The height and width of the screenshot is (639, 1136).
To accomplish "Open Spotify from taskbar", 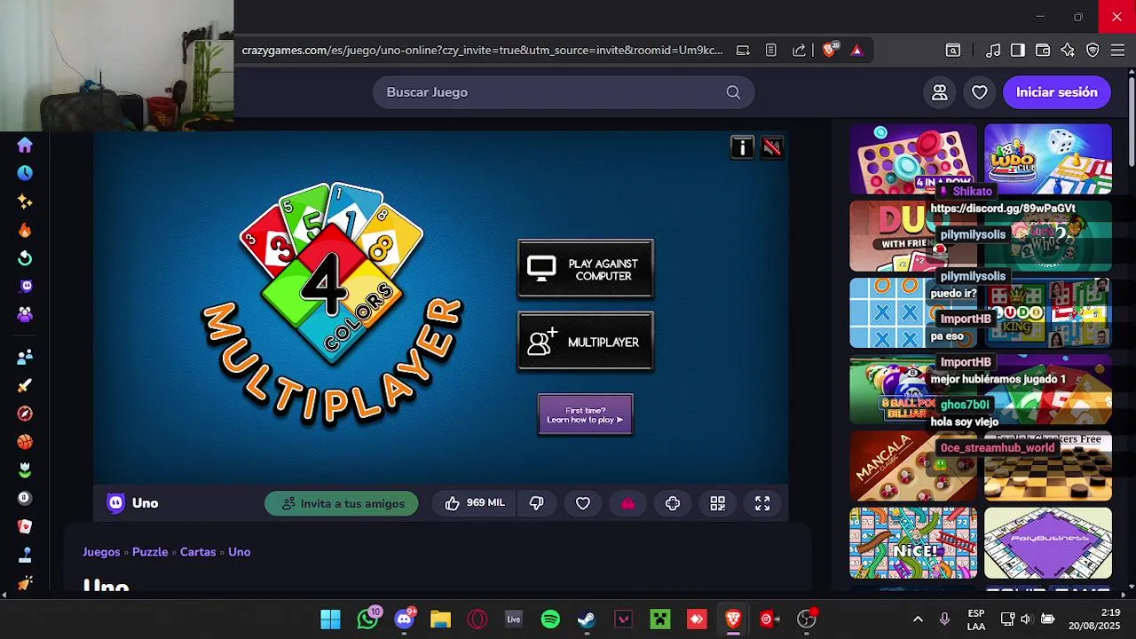I will [550, 619].
